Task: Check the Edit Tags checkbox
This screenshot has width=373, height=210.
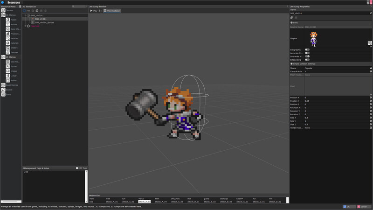Action: coord(77,168)
